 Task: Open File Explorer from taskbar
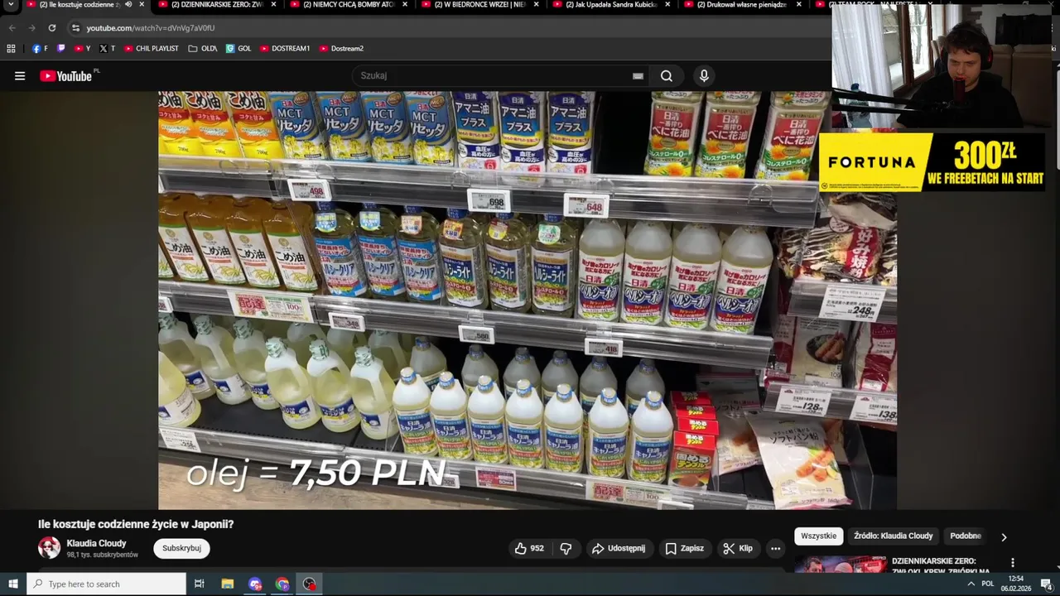tap(228, 584)
